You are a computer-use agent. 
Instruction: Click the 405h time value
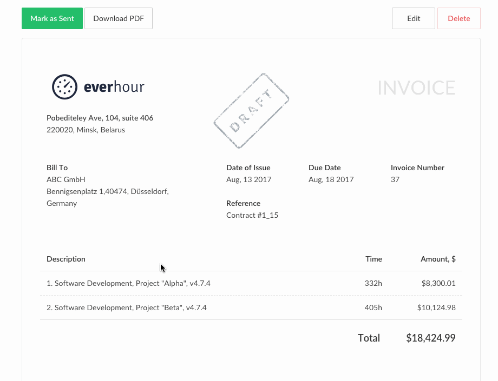(x=373, y=308)
